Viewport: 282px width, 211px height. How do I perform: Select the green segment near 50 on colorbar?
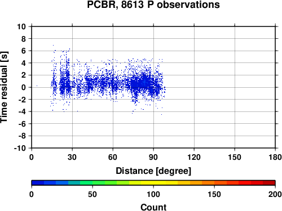(x=92, y=183)
